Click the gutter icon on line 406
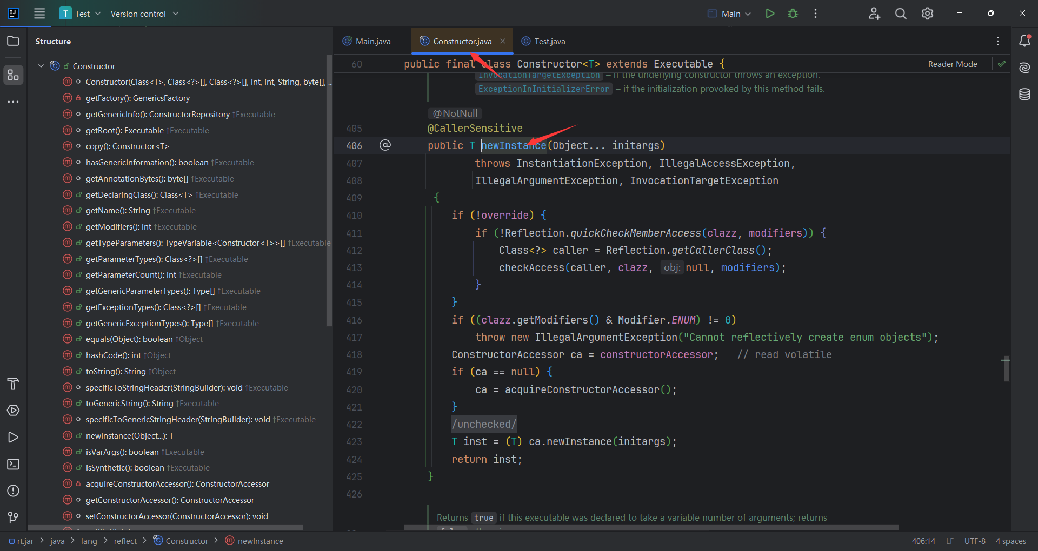The width and height of the screenshot is (1038, 551). pyautogui.click(x=385, y=145)
